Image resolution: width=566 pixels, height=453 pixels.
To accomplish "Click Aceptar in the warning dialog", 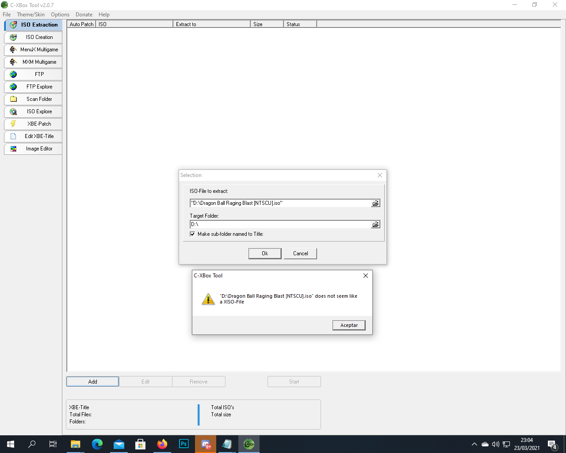I will point(349,325).
